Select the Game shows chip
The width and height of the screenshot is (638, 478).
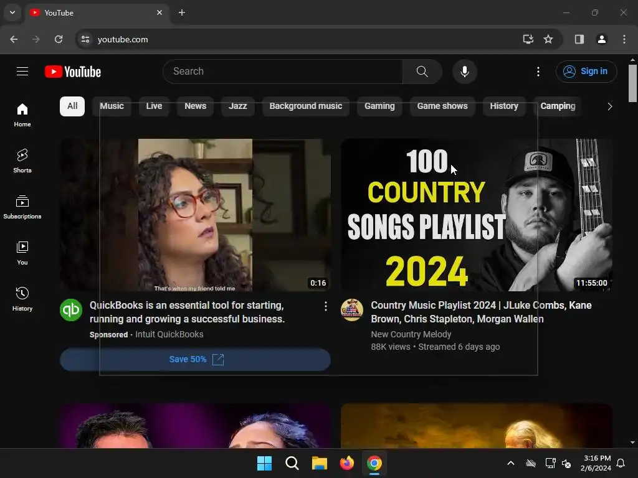coord(442,106)
